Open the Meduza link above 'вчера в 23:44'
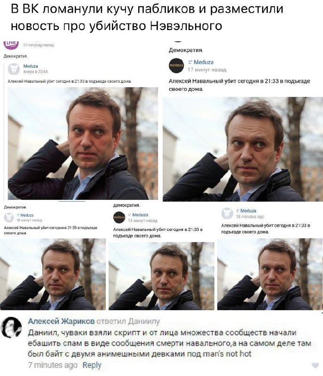This screenshot has height=376, width=323. 31,66
